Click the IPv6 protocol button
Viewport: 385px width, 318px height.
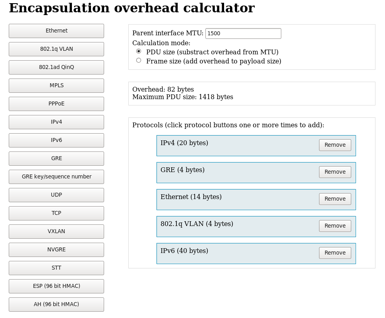pyautogui.click(x=56, y=140)
